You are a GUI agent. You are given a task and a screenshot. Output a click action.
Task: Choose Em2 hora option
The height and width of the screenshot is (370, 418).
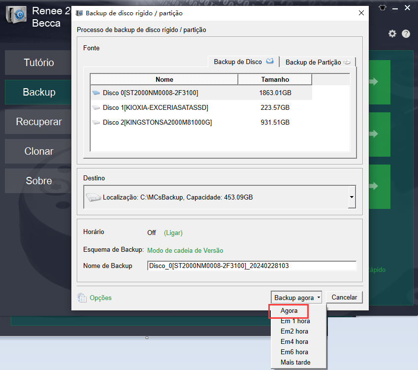pyautogui.click(x=294, y=331)
